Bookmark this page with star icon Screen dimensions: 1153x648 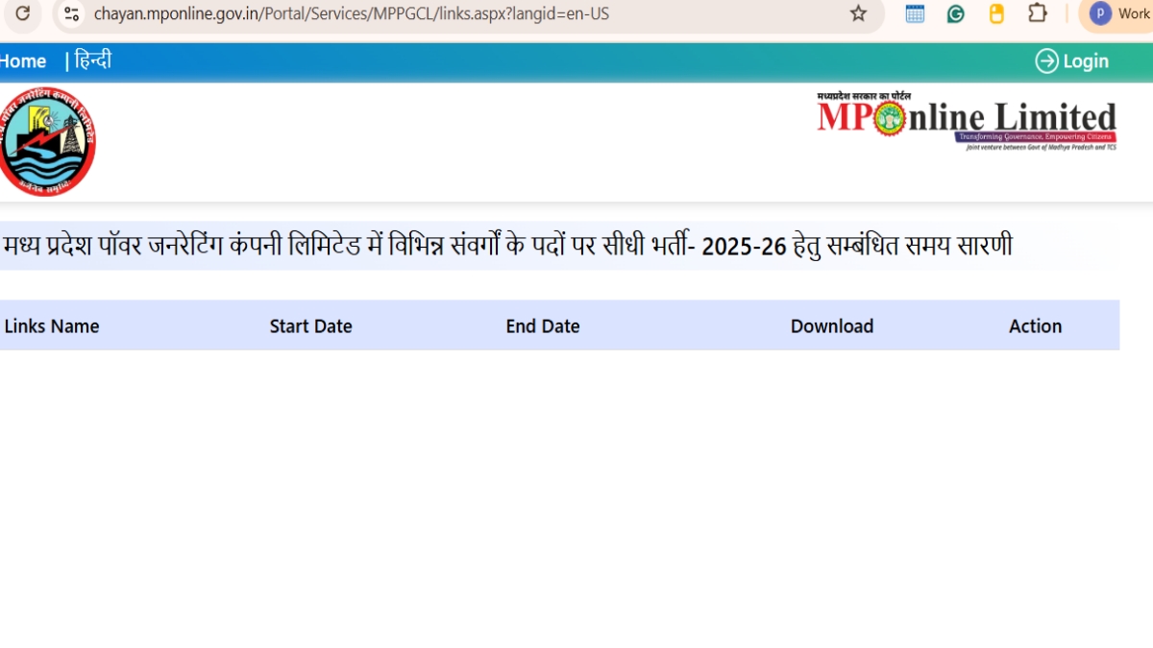tap(858, 13)
